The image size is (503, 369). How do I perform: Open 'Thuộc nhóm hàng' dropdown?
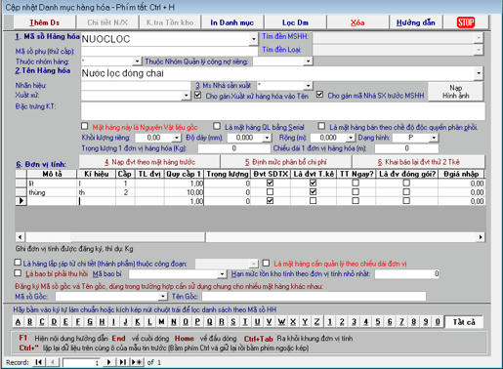[137, 61]
